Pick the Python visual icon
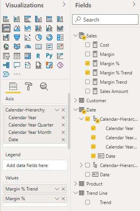 click(x=49, y=56)
